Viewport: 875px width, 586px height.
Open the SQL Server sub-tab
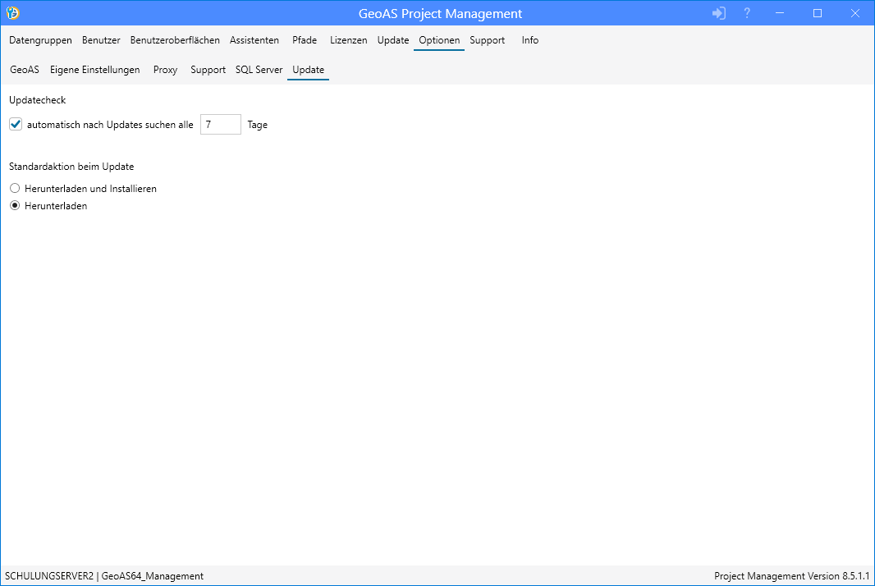(x=259, y=70)
